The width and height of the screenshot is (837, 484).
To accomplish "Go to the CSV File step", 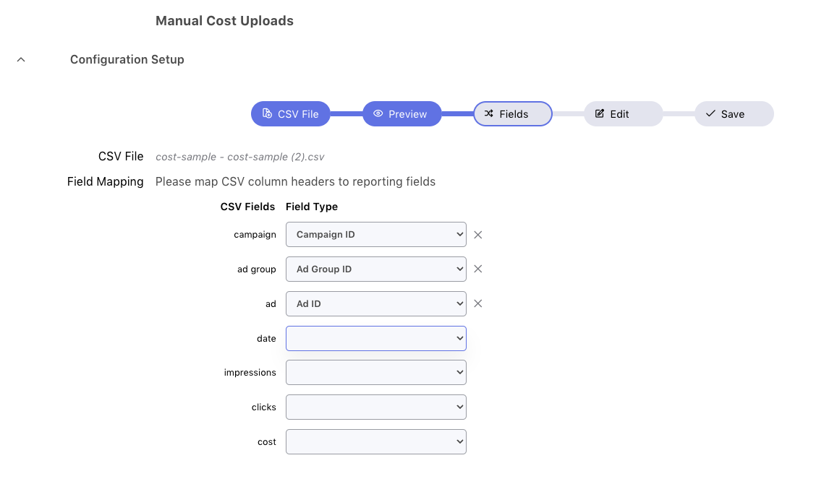I will (x=290, y=114).
